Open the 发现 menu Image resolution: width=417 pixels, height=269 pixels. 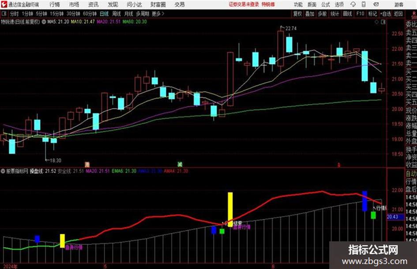coord(113,4)
